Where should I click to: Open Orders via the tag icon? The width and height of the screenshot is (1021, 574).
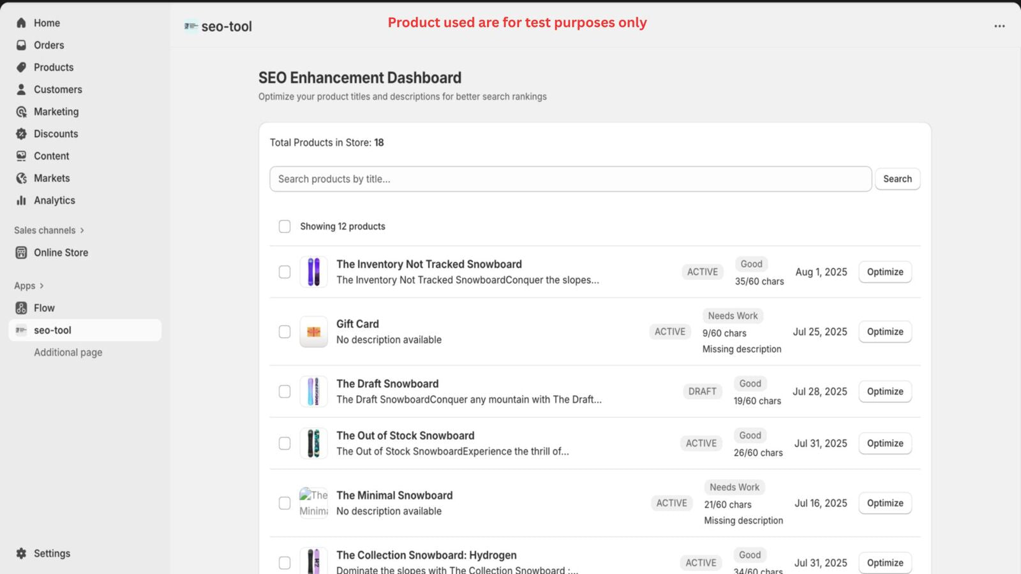[21, 45]
